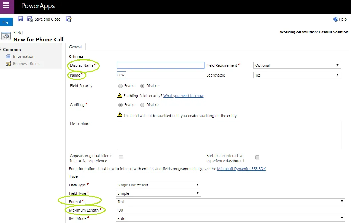The image size is (351, 223).
Task: Open the Field Requirement dropdown
Action: pyautogui.click(x=297, y=65)
